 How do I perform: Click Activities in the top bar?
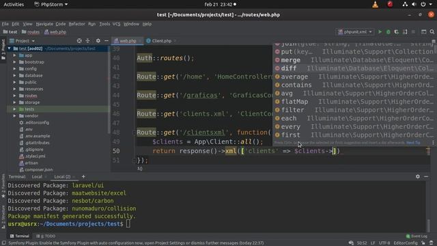coord(14,5)
